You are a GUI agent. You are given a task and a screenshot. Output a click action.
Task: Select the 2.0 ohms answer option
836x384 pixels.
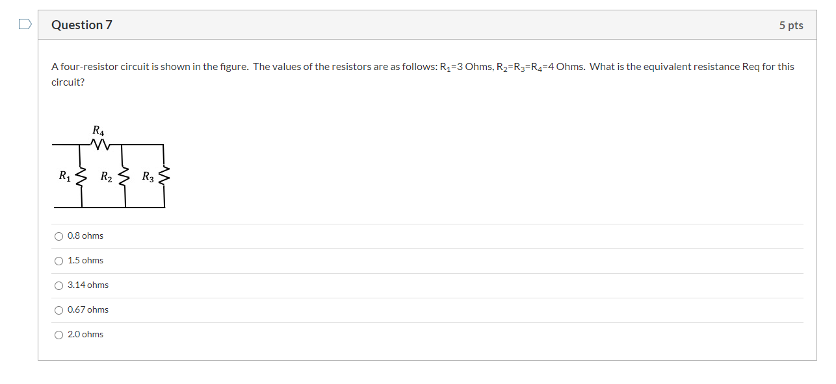click(x=59, y=335)
